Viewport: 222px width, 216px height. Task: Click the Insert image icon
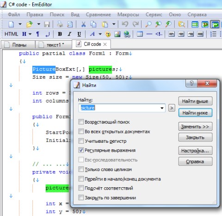(x=117, y=34)
